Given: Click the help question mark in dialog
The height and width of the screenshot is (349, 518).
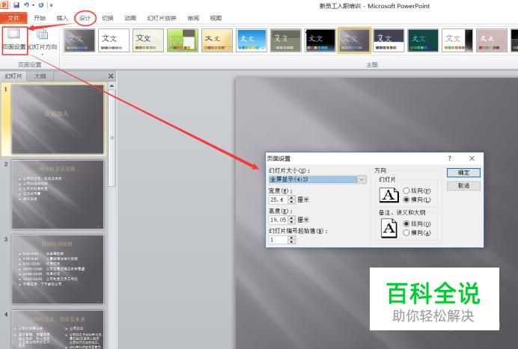Looking at the screenshot, I should pos(450,158).
